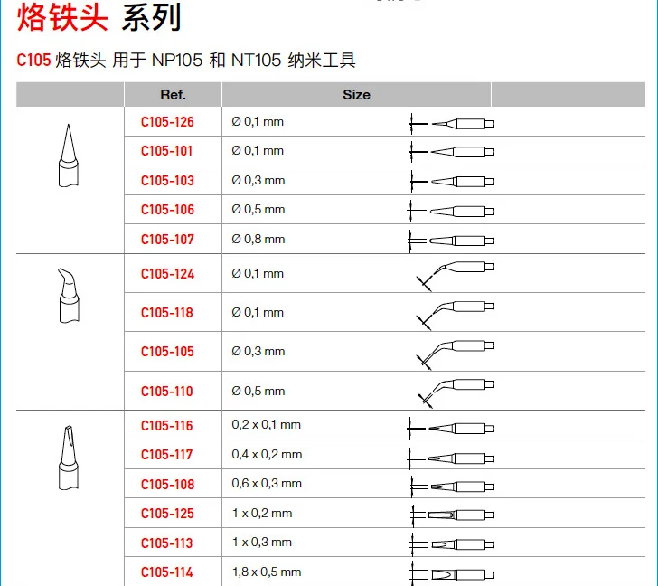The width and height of the screenshot is (658, 586).
Task: Click the C105-126 tip dimension diagram
Action: click(x=452, y=123)
